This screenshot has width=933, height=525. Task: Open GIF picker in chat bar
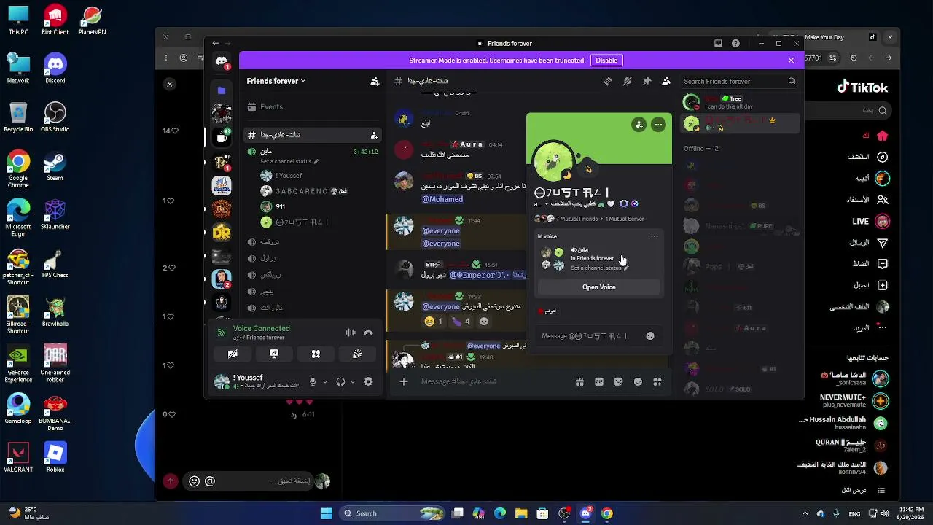[599, 381]
